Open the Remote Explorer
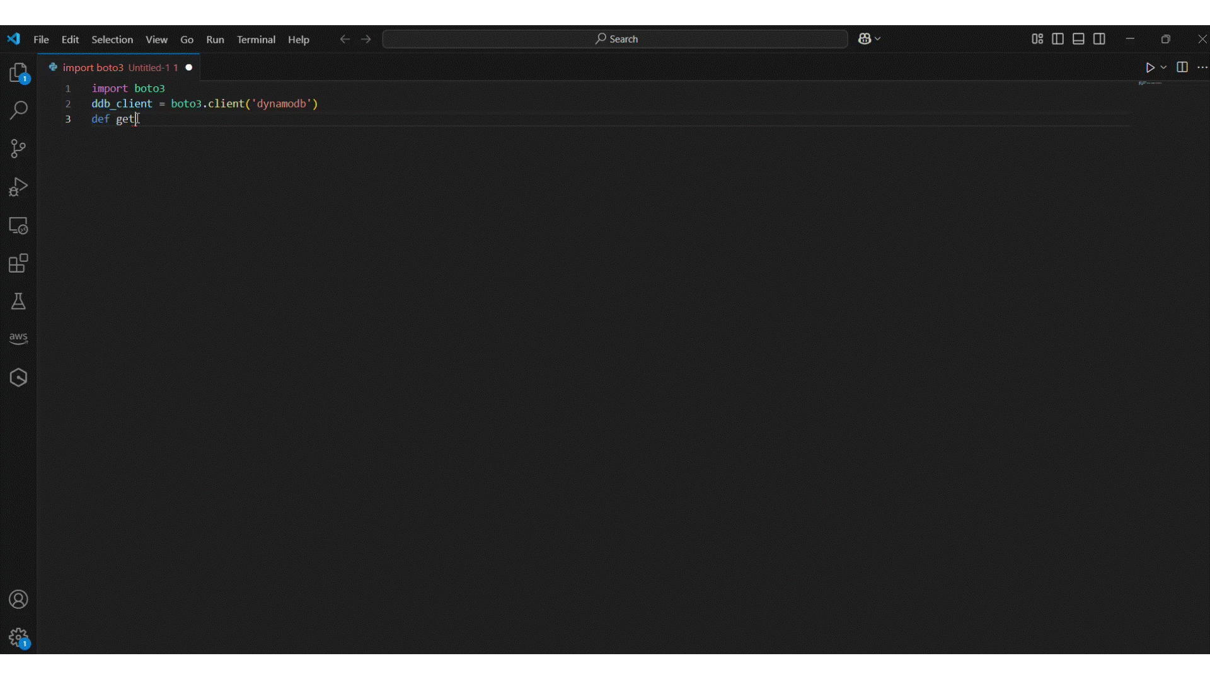Screen dimensions: 1210x680 (x=19, y=225)
